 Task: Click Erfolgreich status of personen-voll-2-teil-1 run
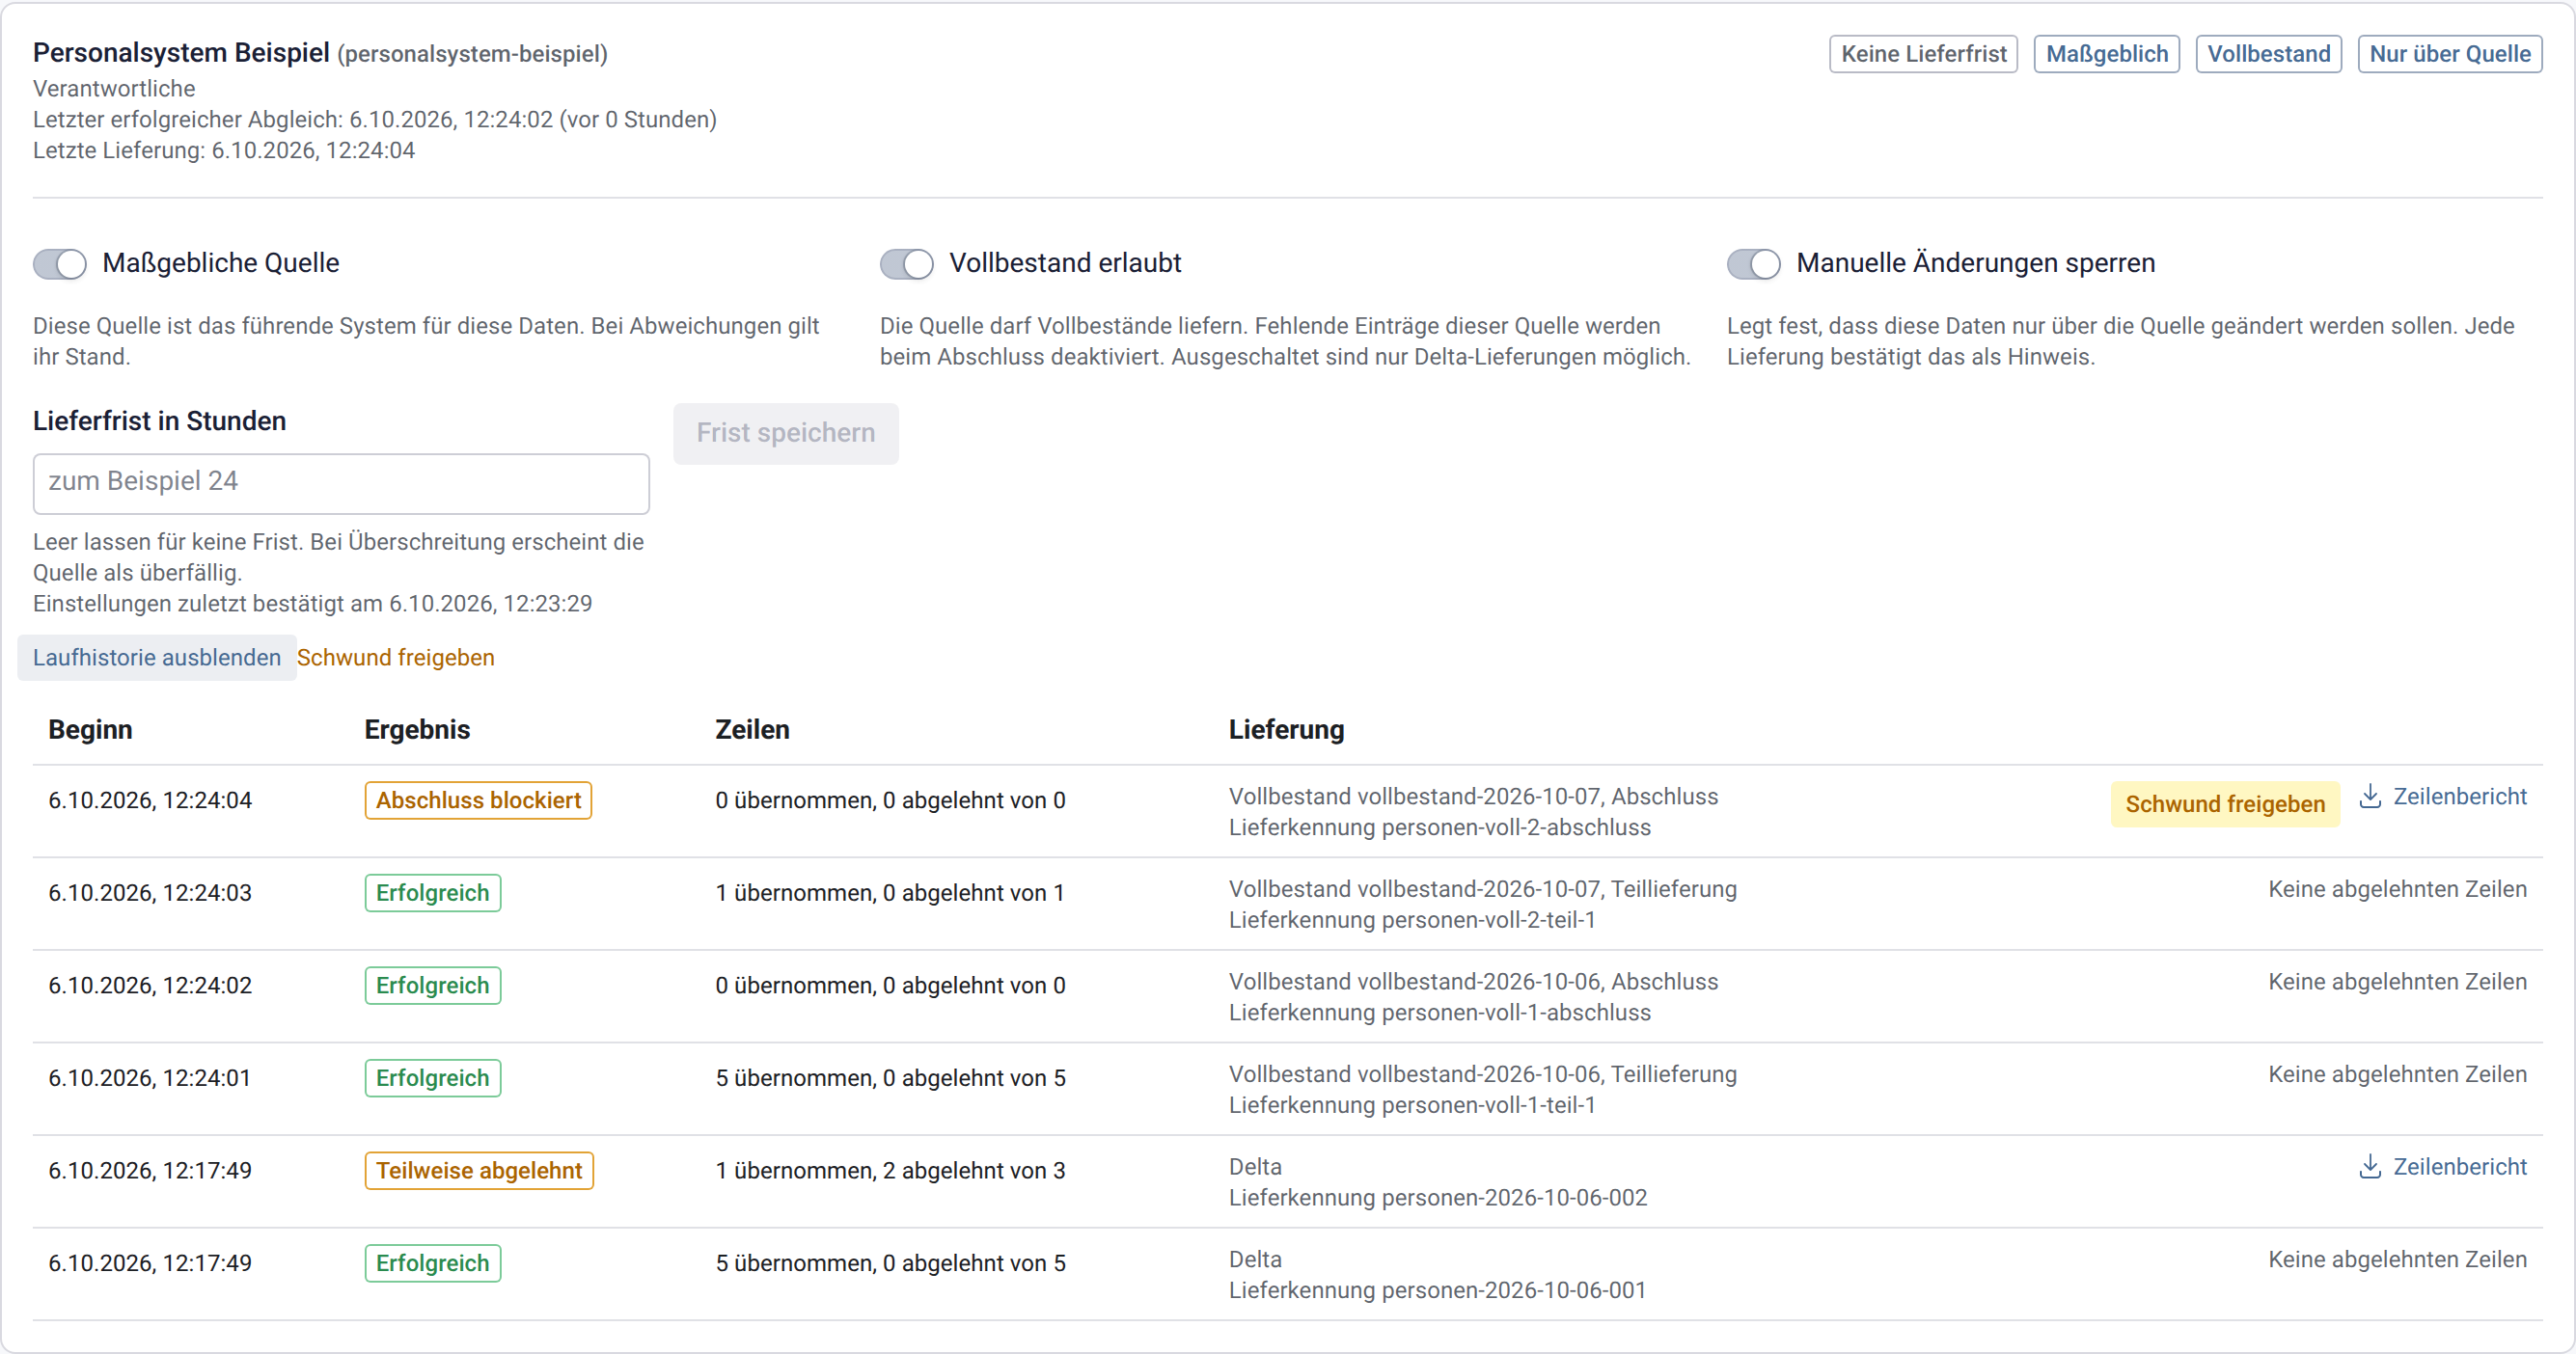coord(433,893)
